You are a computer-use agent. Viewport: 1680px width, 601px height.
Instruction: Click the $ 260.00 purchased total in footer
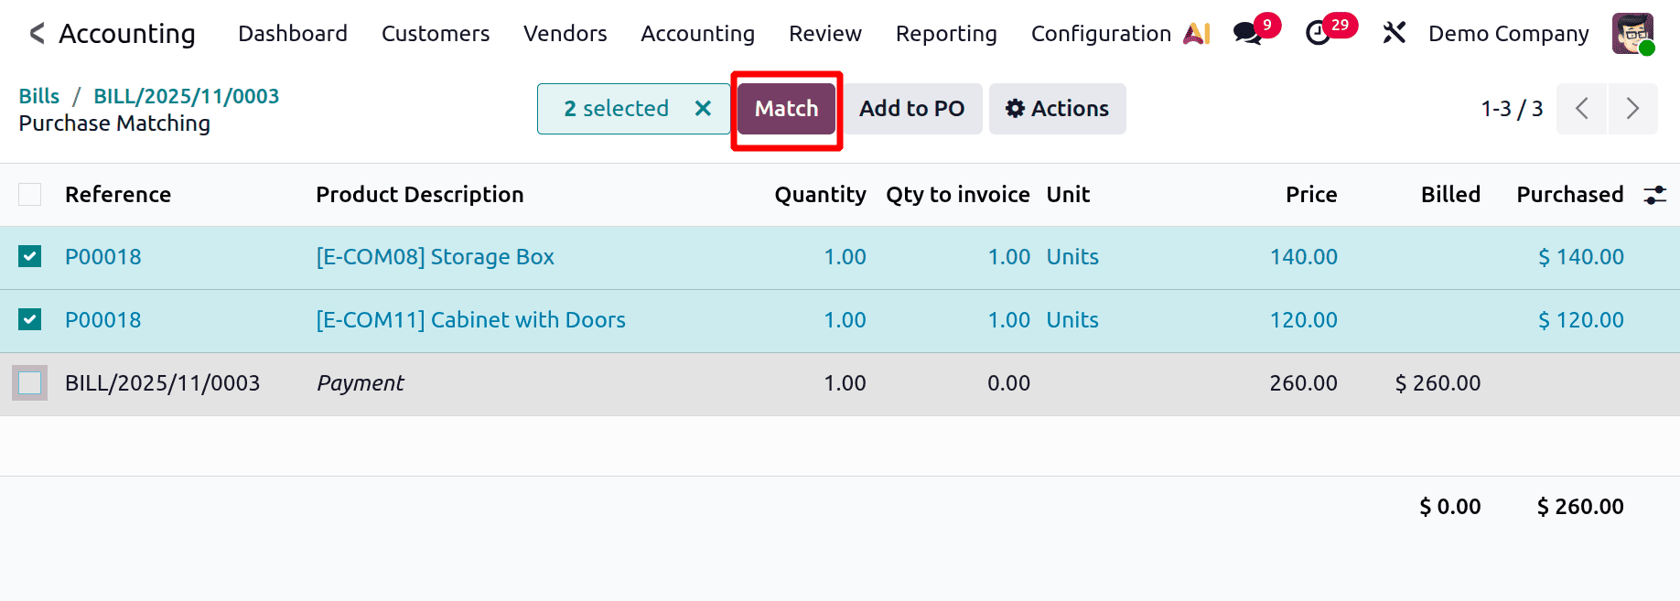click(1580, 507)
